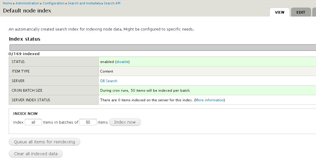The height and width of the screenshot is (161, 316).
Task: Open the Search API breadcrumb link
Action: tap(112, 3)
